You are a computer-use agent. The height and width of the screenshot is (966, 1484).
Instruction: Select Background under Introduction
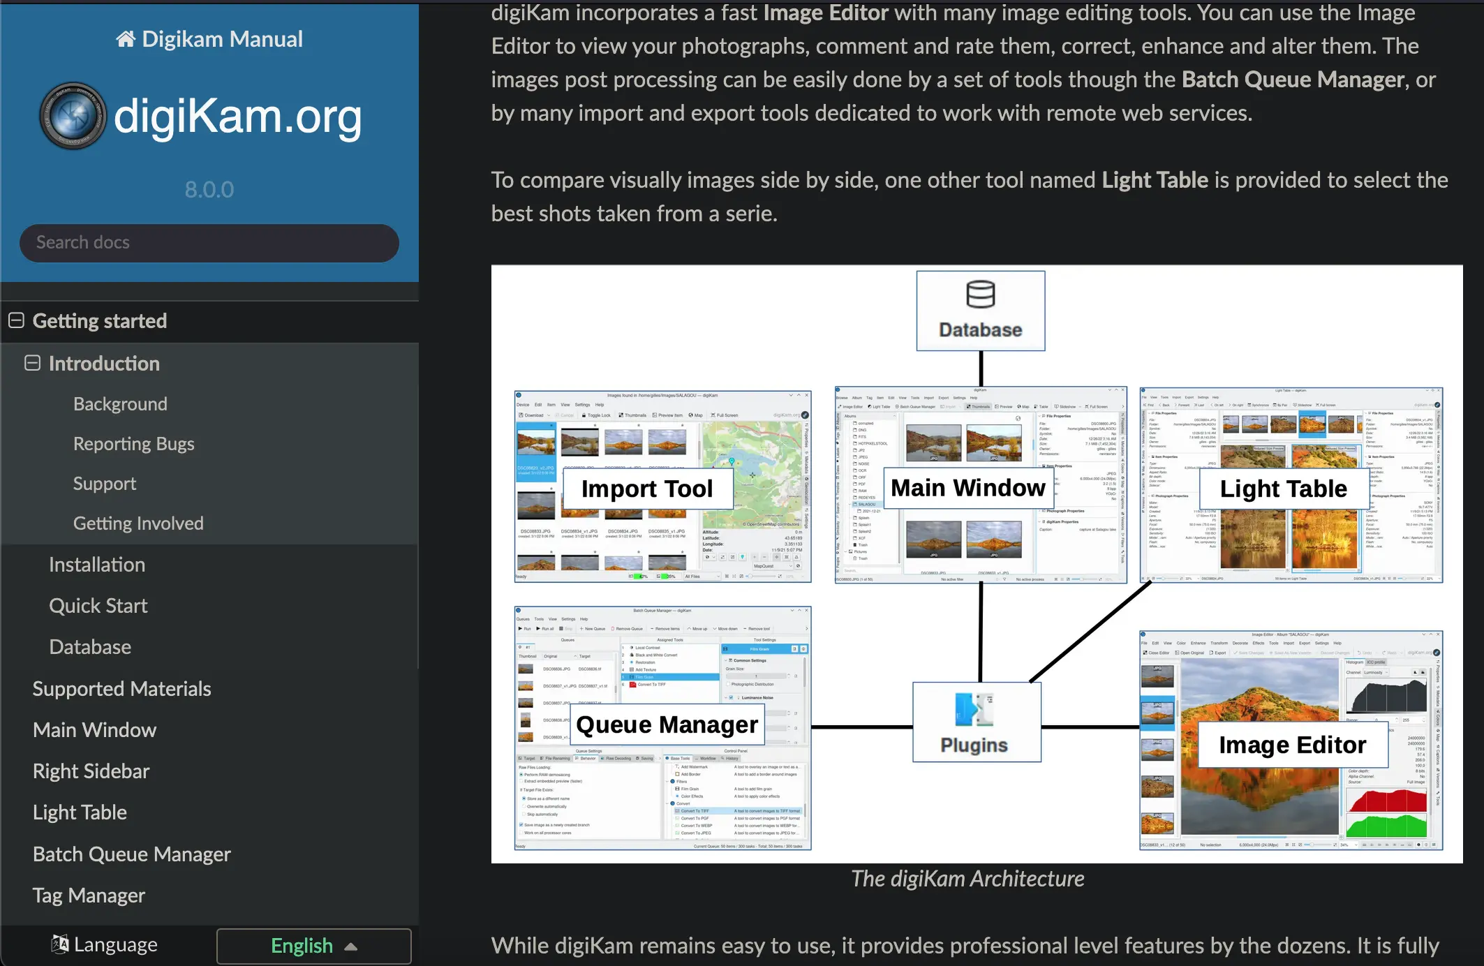coord(119,403)
